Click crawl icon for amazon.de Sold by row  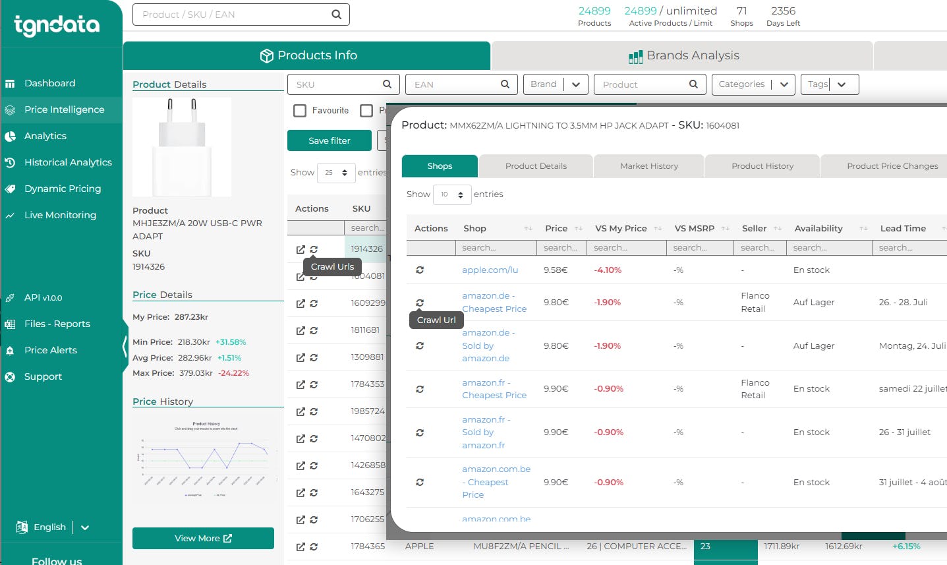(x=420, y=345)
